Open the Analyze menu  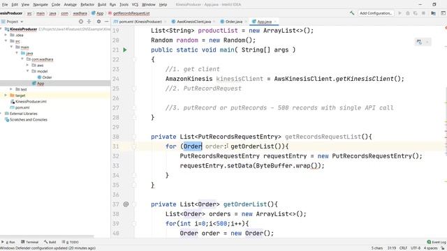tap(70, 5)
